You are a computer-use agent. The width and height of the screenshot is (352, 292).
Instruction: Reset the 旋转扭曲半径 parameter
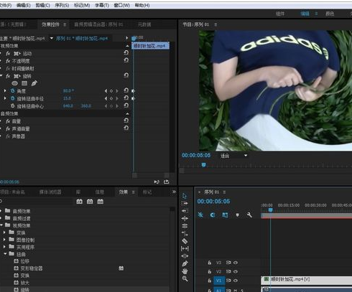click(x=126, y=98)
